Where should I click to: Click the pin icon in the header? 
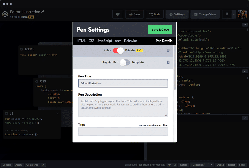point(227,14)
